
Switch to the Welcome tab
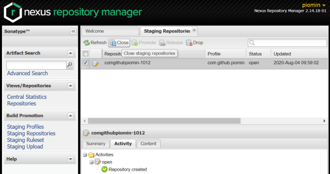(110, 31)
